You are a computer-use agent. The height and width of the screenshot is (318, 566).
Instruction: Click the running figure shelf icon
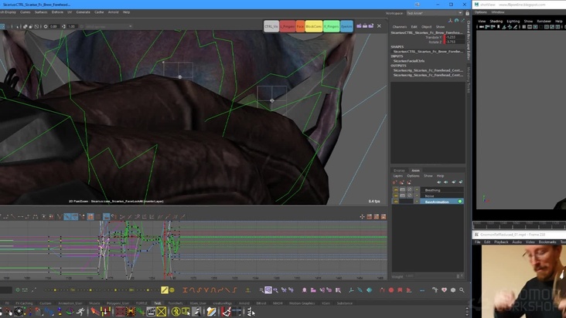click(x=80, y=312)
